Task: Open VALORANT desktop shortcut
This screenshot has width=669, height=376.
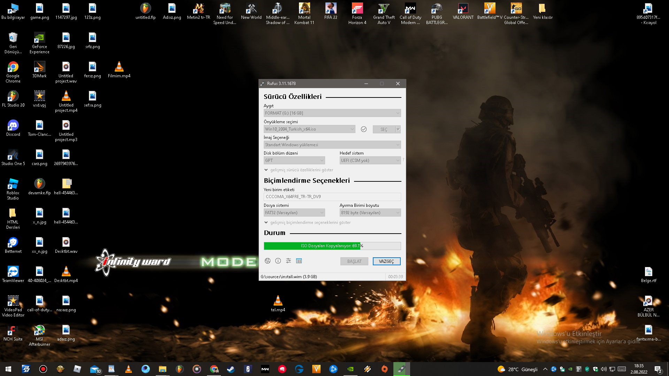Action: (463, 8)
